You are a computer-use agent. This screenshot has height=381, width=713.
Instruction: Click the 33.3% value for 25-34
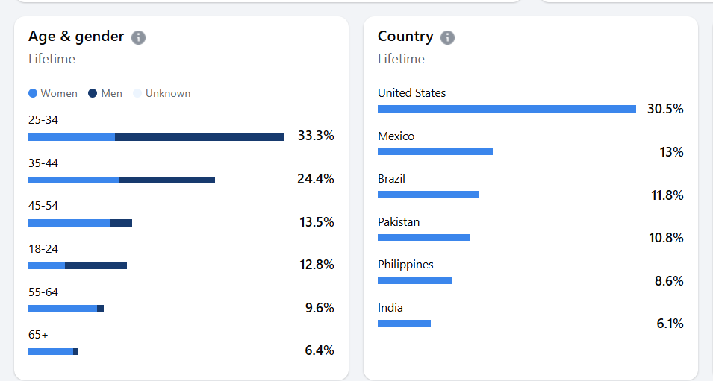pos(316,136)
